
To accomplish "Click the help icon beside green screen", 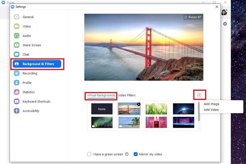I will point(127,154).
